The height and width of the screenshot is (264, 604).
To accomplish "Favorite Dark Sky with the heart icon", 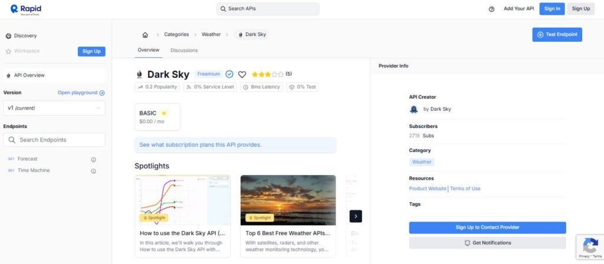I will point(242,74).
